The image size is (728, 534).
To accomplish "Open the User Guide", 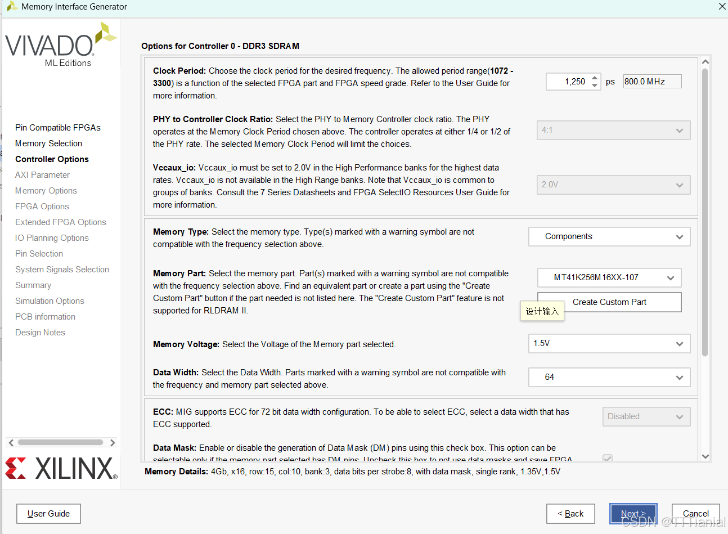I will point(48,514).
